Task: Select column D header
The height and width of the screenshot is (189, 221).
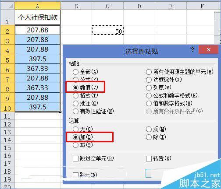Action: (x=139, y=6)
